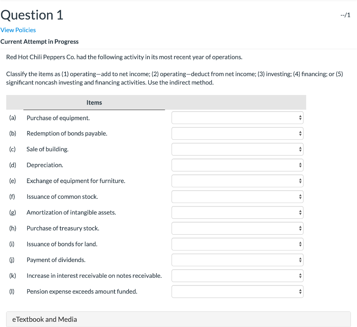Click the Question 1 heading
The height and width of the screenshot is (327, 357).
point(32,15)
